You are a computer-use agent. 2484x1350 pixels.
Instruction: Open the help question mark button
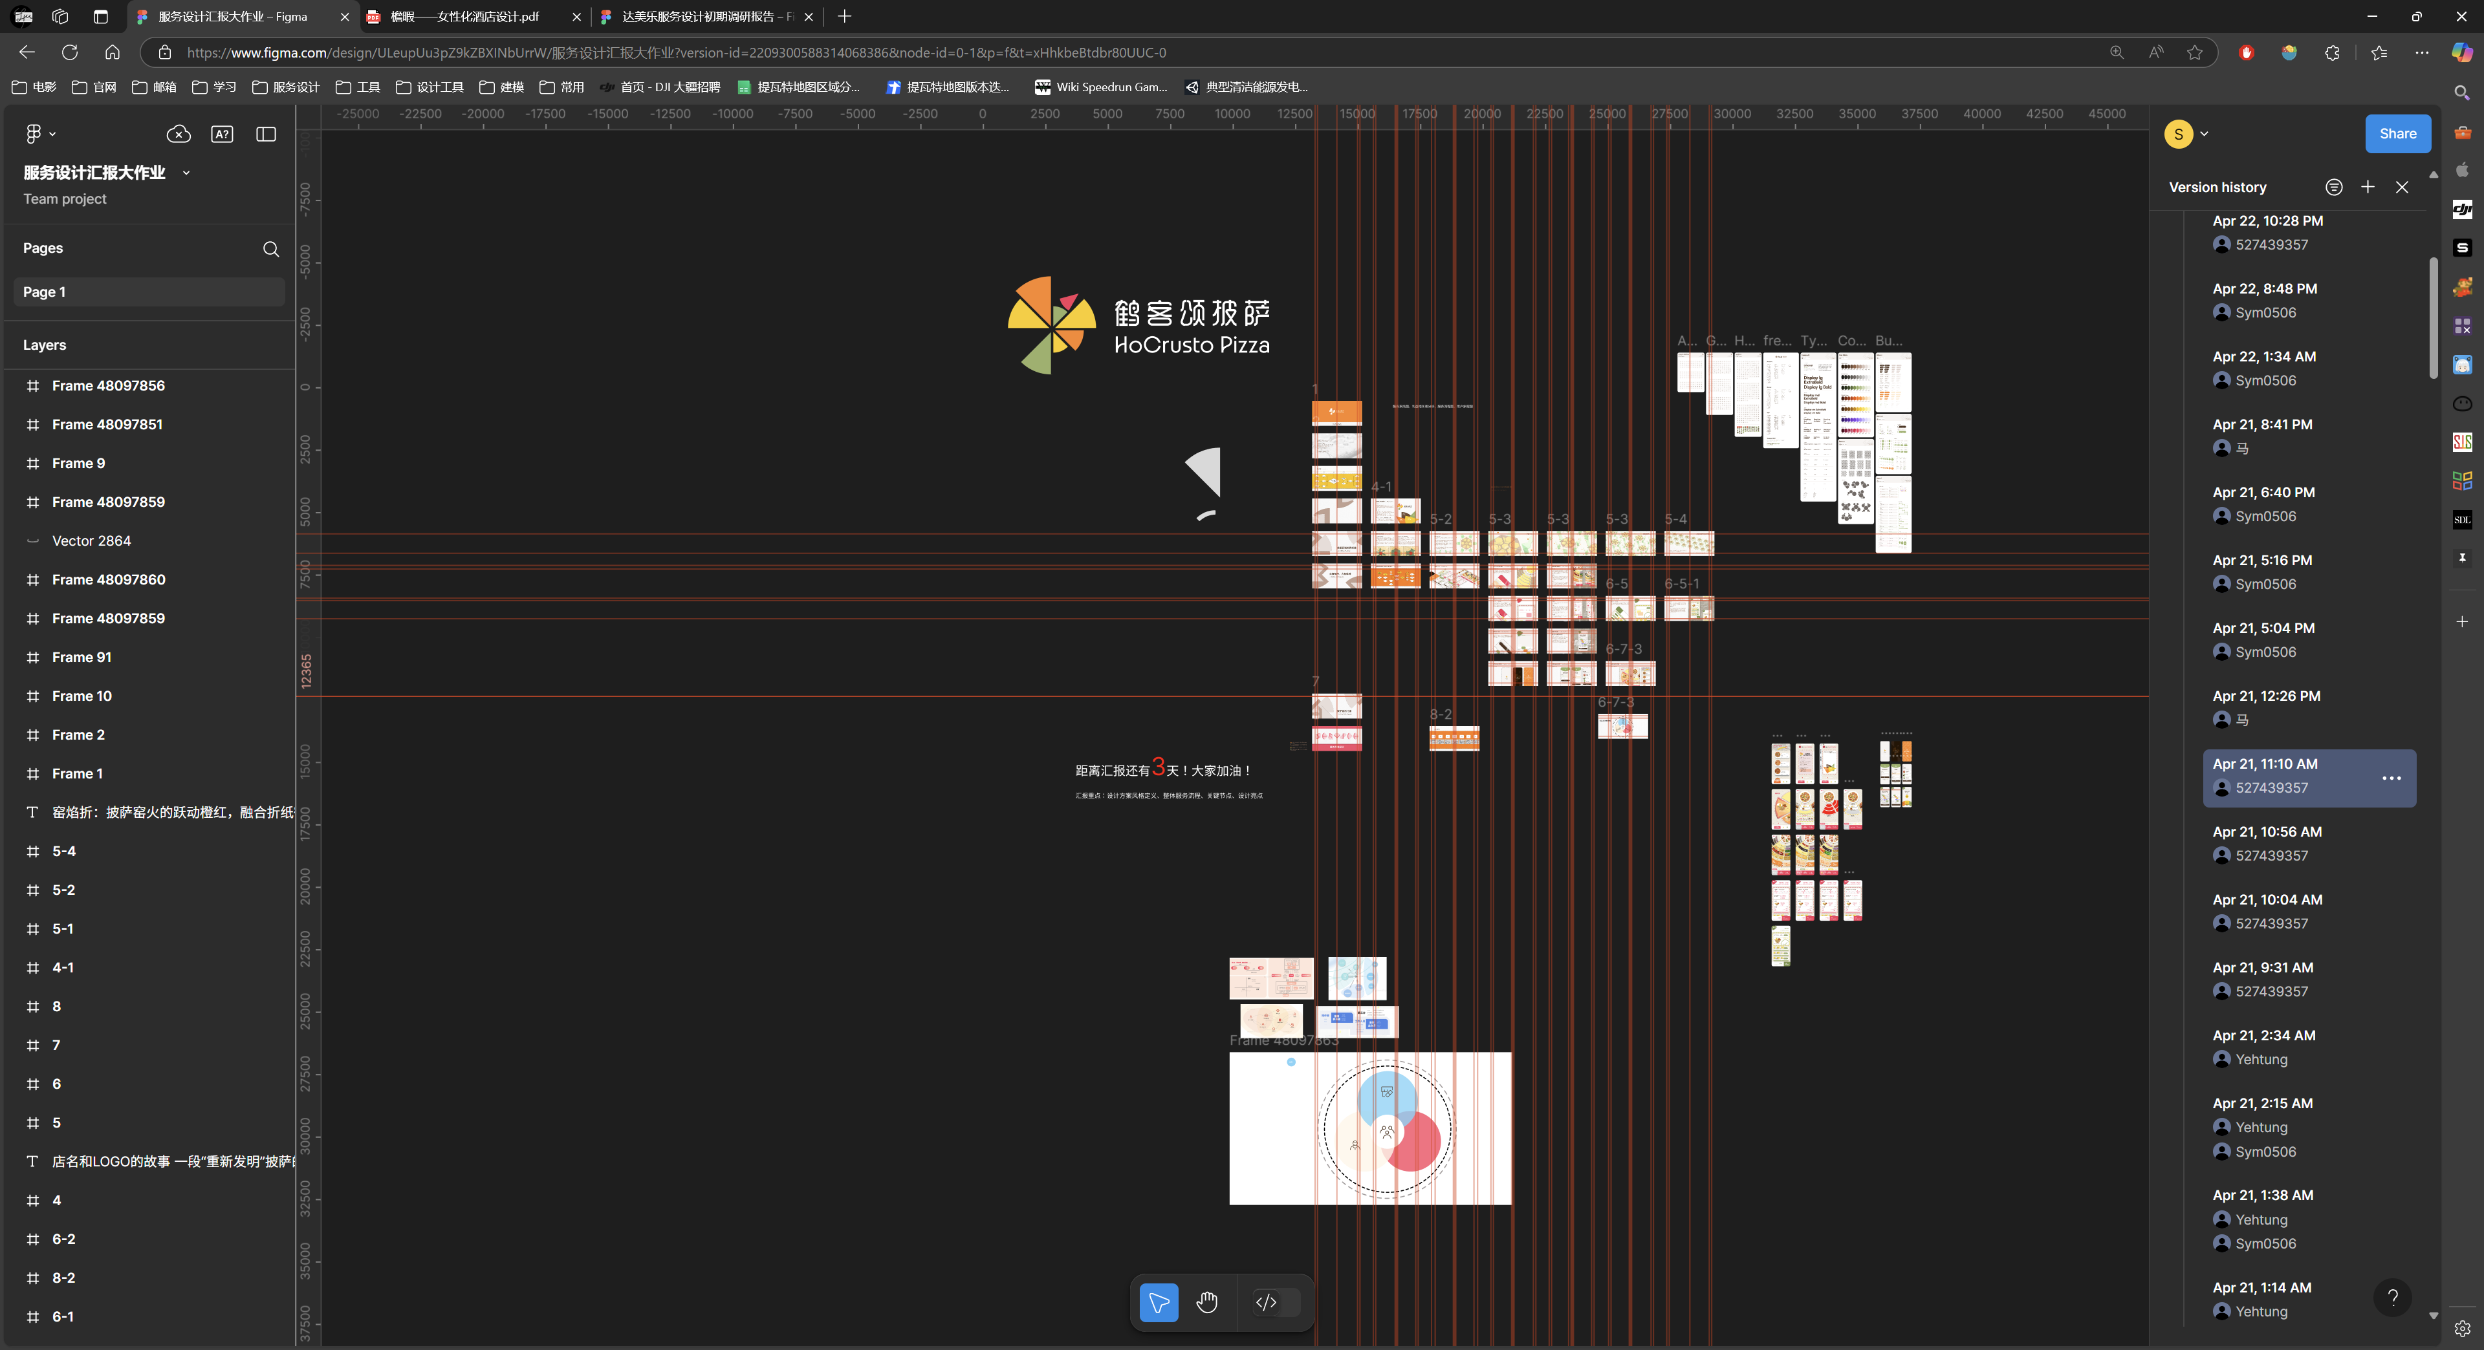[2392, 1297]
